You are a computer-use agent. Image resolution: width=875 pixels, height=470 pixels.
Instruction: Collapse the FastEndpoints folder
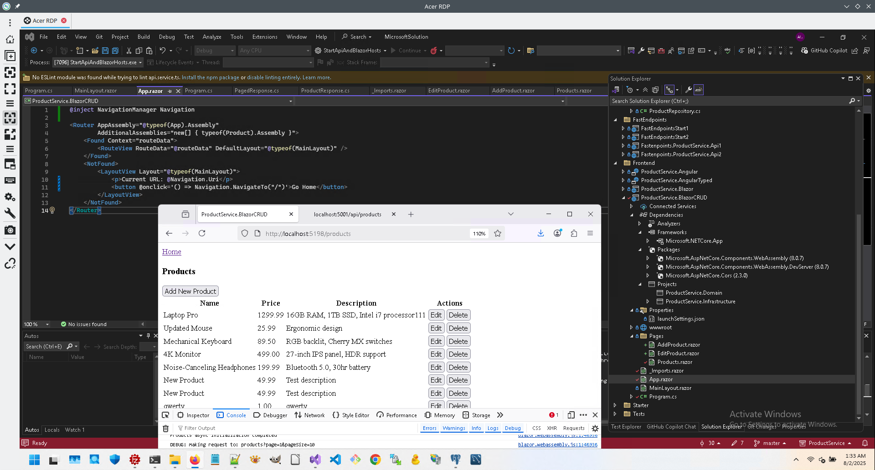click(615, 120)
